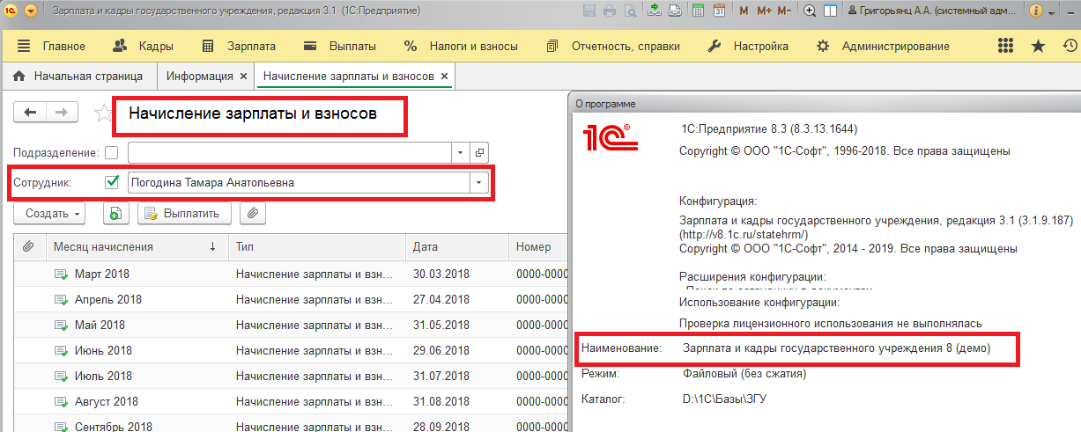Image resolution: width=1081 pixels, height=432 pixels.
Task: Click the Save diskette icon in title bar
Action: click(590, 11)
